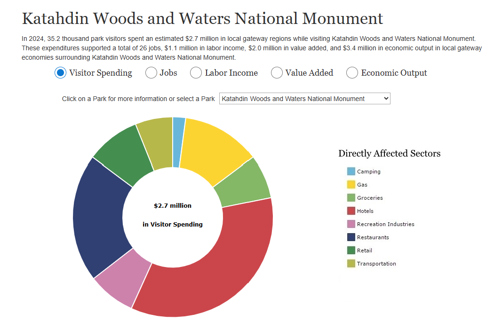494x329 pixels.
Task: Select the Jobs radio button
Action: (x=151, y=73)
